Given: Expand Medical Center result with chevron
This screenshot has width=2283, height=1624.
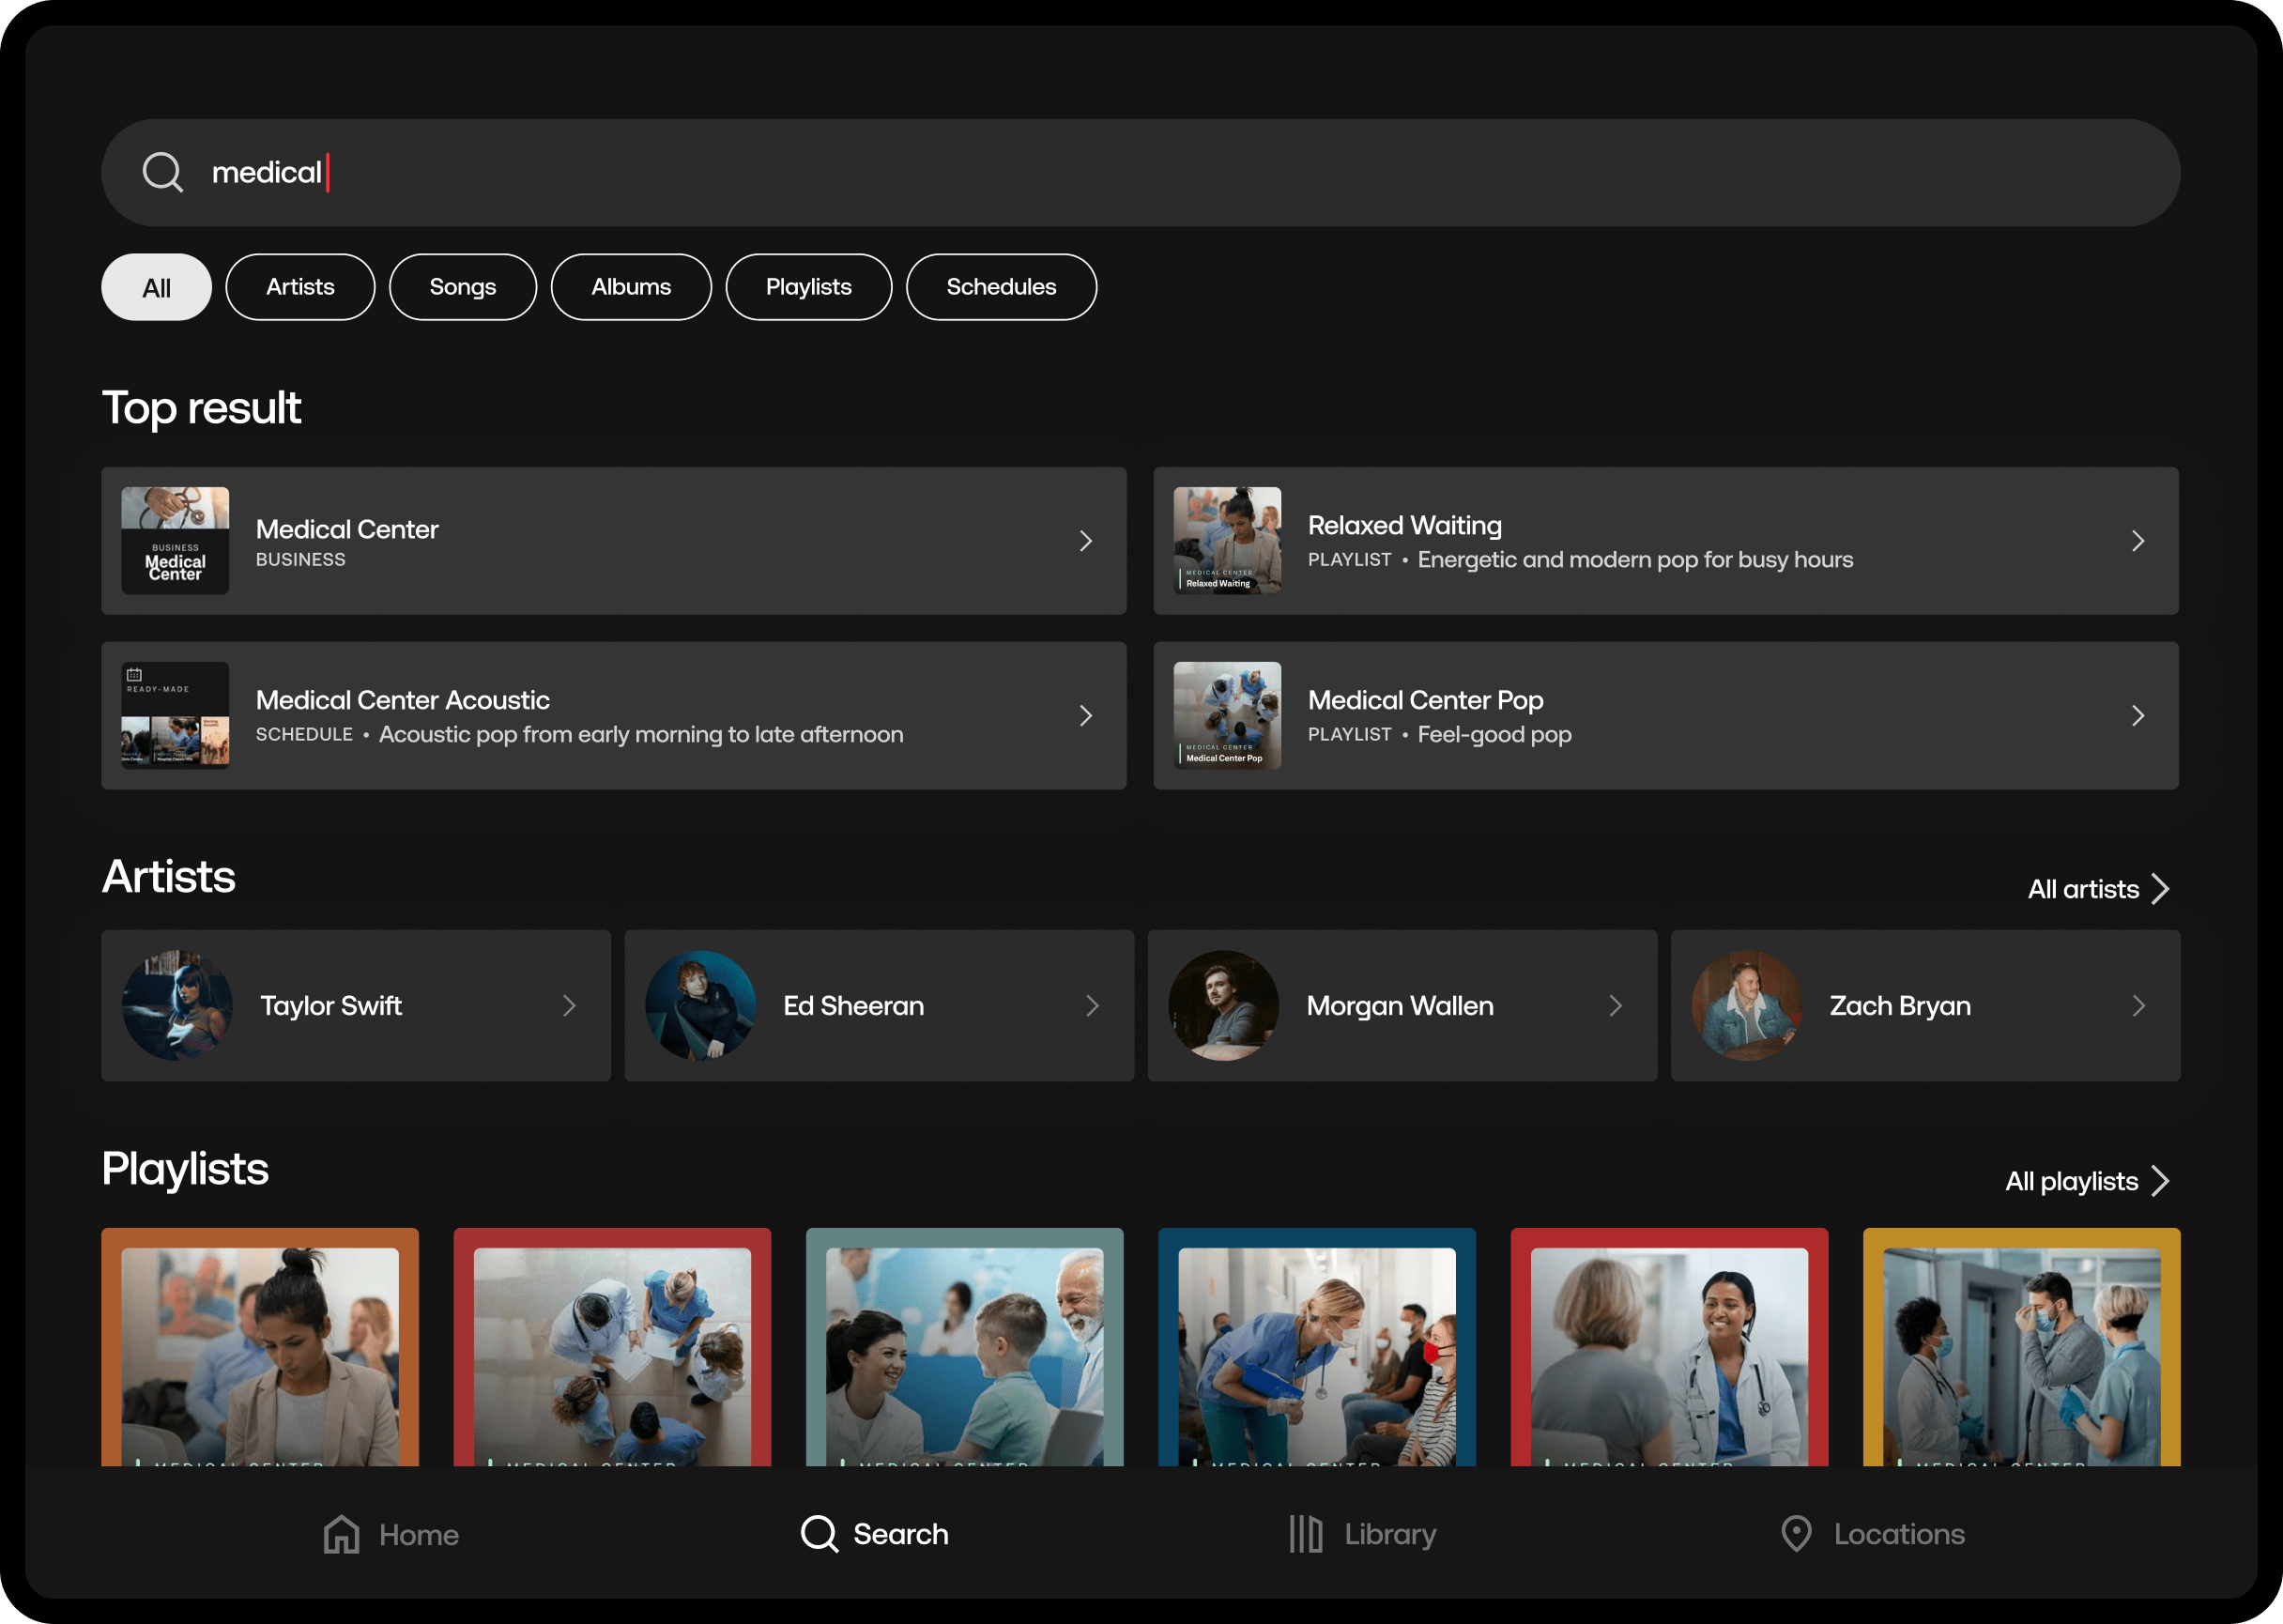Looking at the screenshot, I should point(1086,541).
